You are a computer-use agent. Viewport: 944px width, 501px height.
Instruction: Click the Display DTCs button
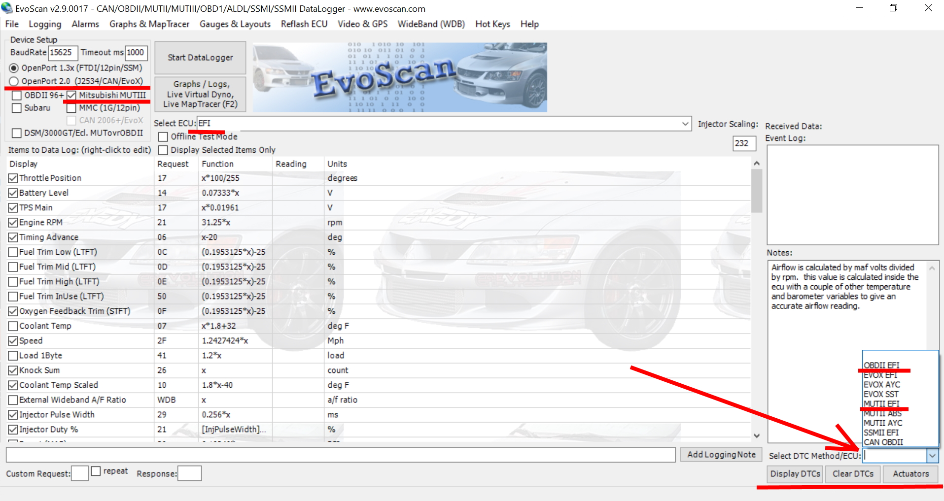click(x=795, y=474)
